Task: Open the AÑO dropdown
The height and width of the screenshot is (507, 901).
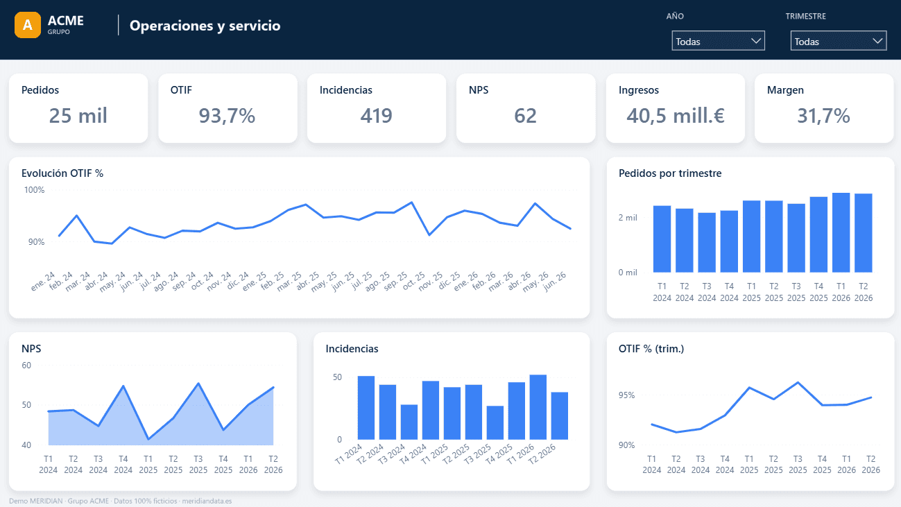Action: click(718, 41)
